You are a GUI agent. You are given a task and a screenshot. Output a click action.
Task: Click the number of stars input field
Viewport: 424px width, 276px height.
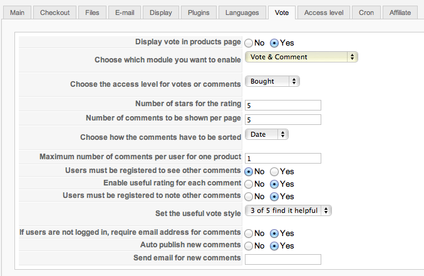tap(283, 105)
